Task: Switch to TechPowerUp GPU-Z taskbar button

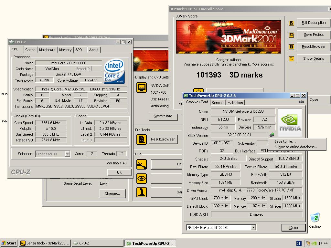Action: [150, 243]
